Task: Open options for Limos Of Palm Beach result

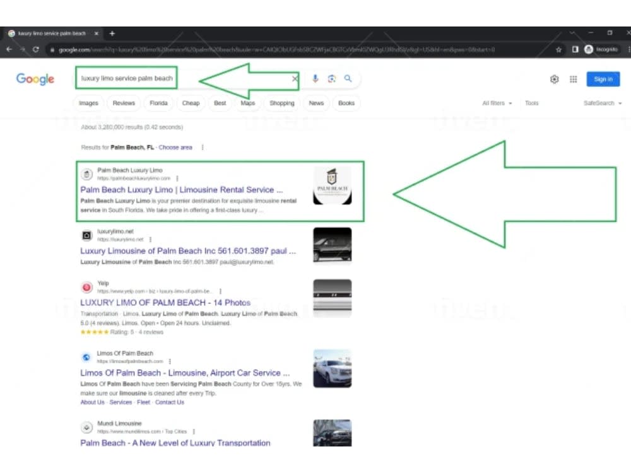Action: [x=170, y=361]
